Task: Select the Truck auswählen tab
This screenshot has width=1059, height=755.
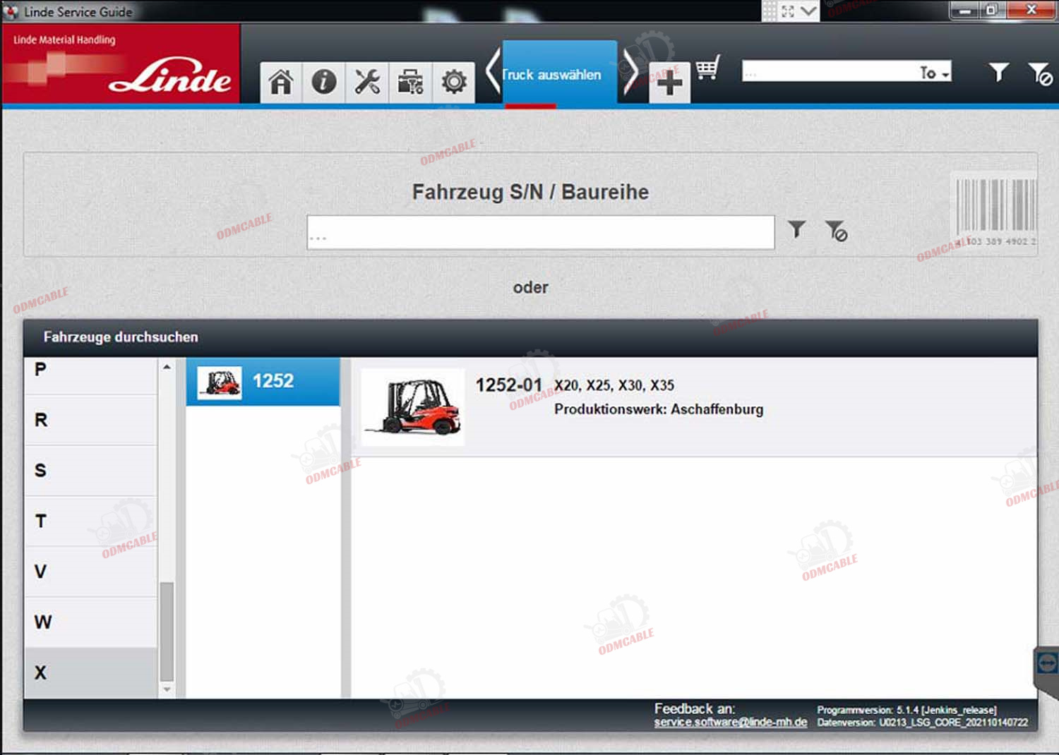Action: pos(559,73)
